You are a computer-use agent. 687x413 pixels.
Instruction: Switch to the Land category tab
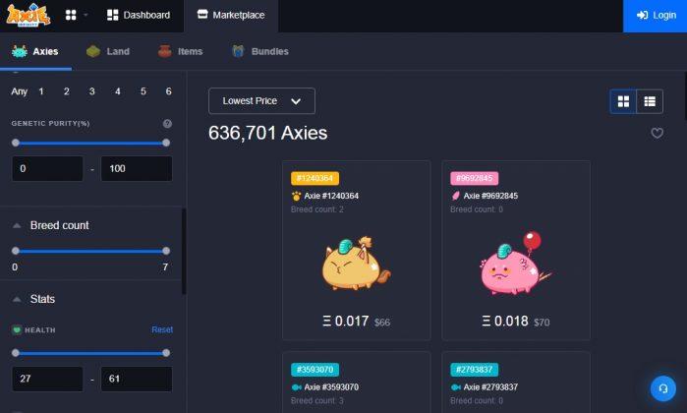[x=108, y=51]
